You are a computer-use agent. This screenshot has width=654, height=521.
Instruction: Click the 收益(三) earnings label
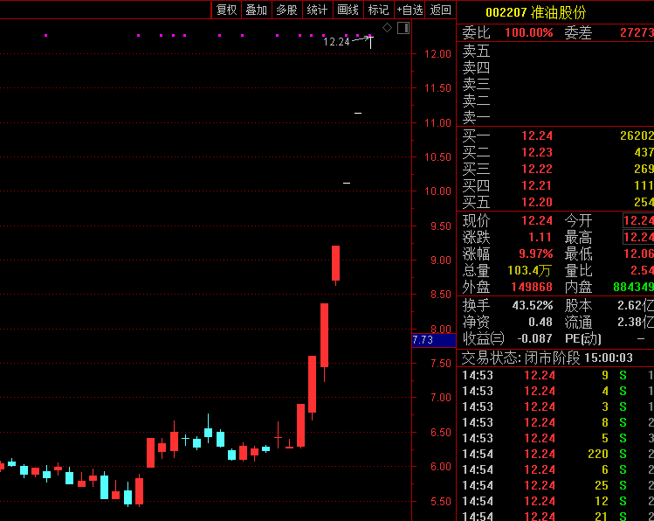point(483,338)
